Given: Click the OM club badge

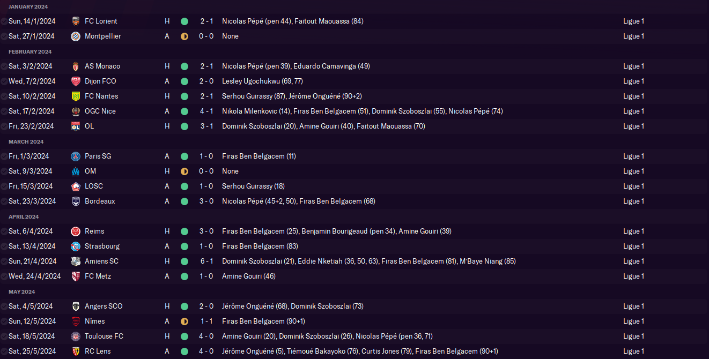Looking at the screenshot, I should coord(76,171).
